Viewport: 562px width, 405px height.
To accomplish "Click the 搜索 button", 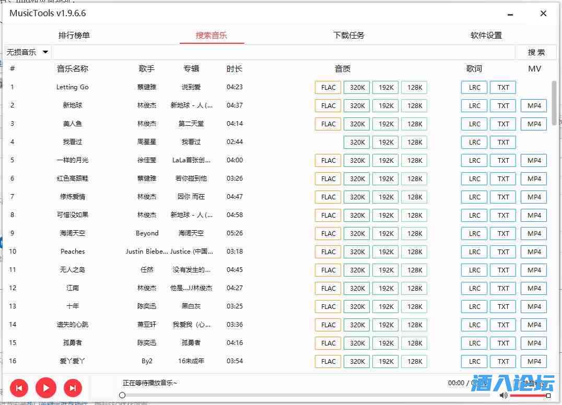I will [x=536, y=52].
